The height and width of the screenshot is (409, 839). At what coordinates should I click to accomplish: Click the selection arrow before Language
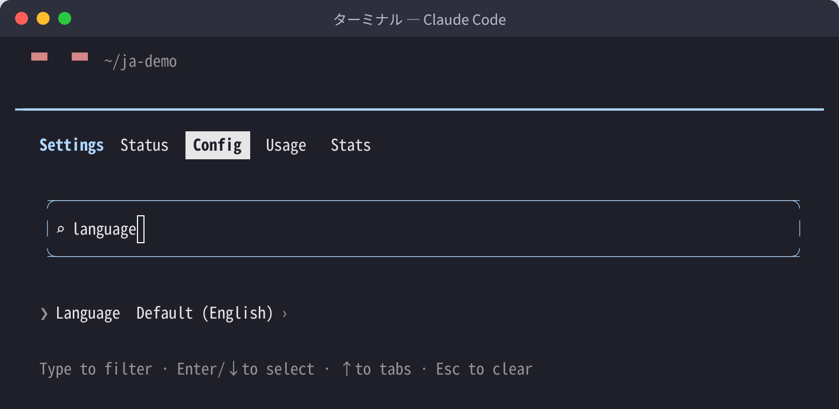point(44,314)
